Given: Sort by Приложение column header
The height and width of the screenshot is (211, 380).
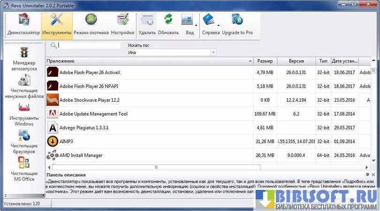Looking at the screenshot, I should pyautogui.click(x=149, y=61).
